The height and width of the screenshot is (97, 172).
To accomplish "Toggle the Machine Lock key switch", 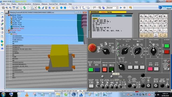I will (148, 86).
